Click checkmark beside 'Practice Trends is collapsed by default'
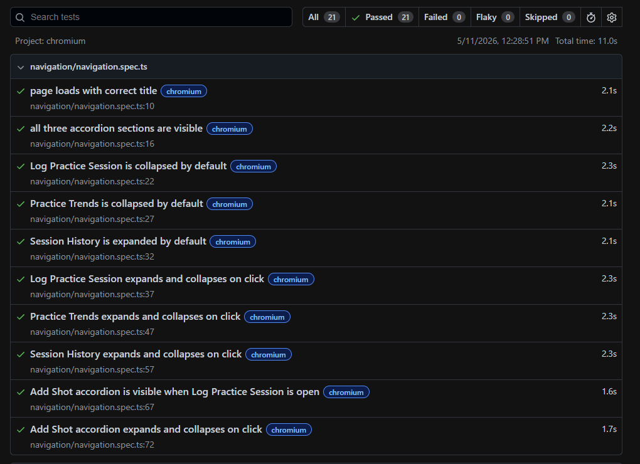This screenshot has width=640, height=464. coord(21,204)
